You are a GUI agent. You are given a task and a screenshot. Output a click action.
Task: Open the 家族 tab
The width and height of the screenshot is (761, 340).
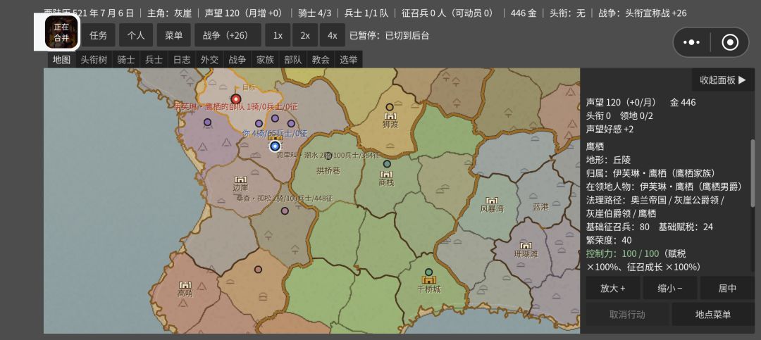click(x=266, y=60)
